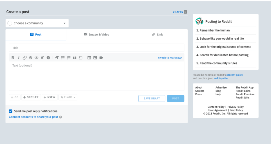Toggle the NSFW tag button
The width and height of the screenshot is (271, 144).
point(50,97)
